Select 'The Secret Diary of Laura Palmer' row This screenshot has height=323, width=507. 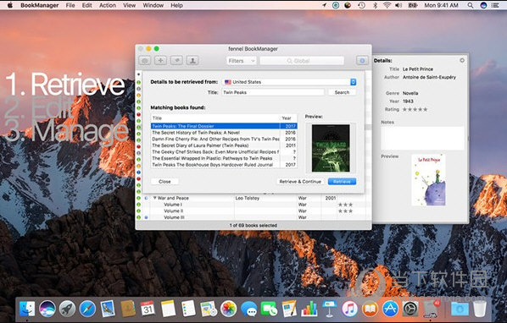pos(224,145)
